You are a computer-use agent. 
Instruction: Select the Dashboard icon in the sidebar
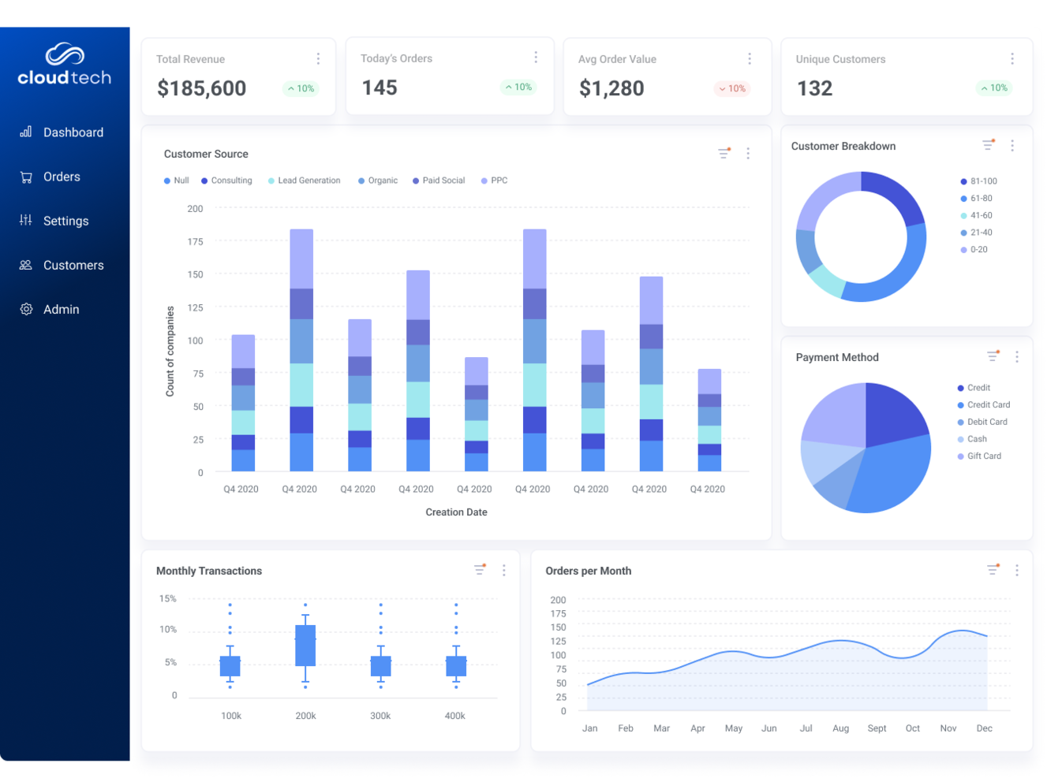[x=25, y=132]
